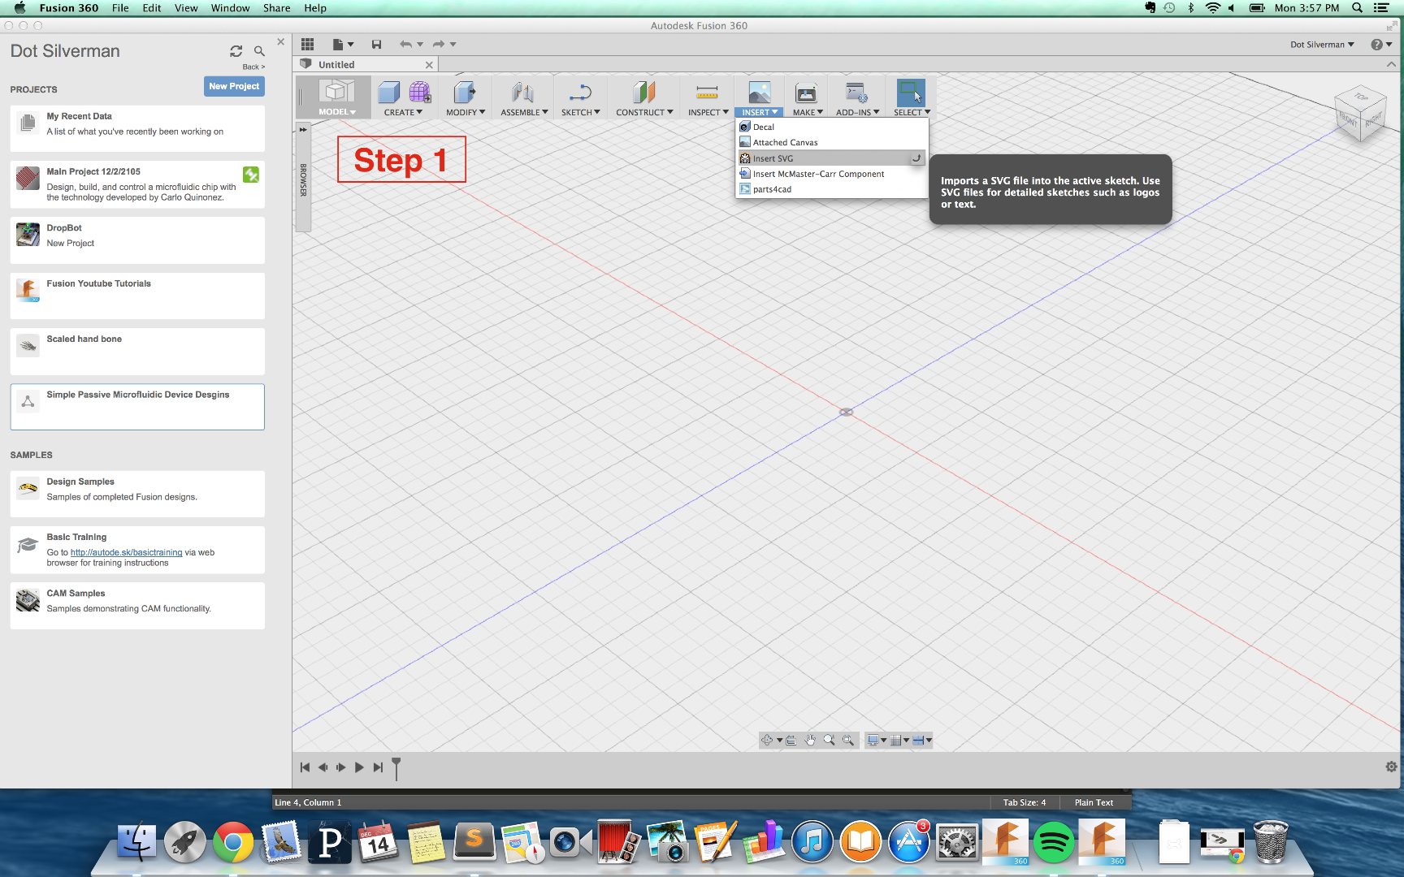Click the Make 3D print icon
The height and width of the screenshot is (877, 1404).
coord(806,93)
